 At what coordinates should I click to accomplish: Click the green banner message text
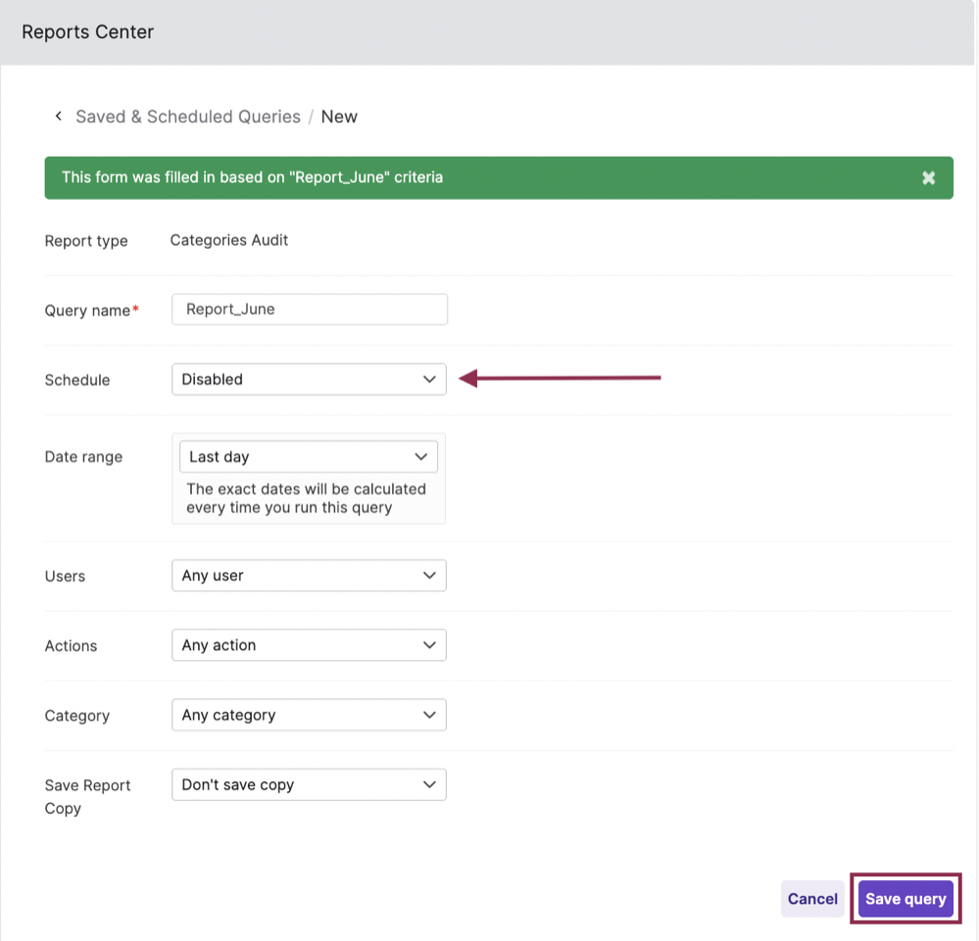coord(252,177)
